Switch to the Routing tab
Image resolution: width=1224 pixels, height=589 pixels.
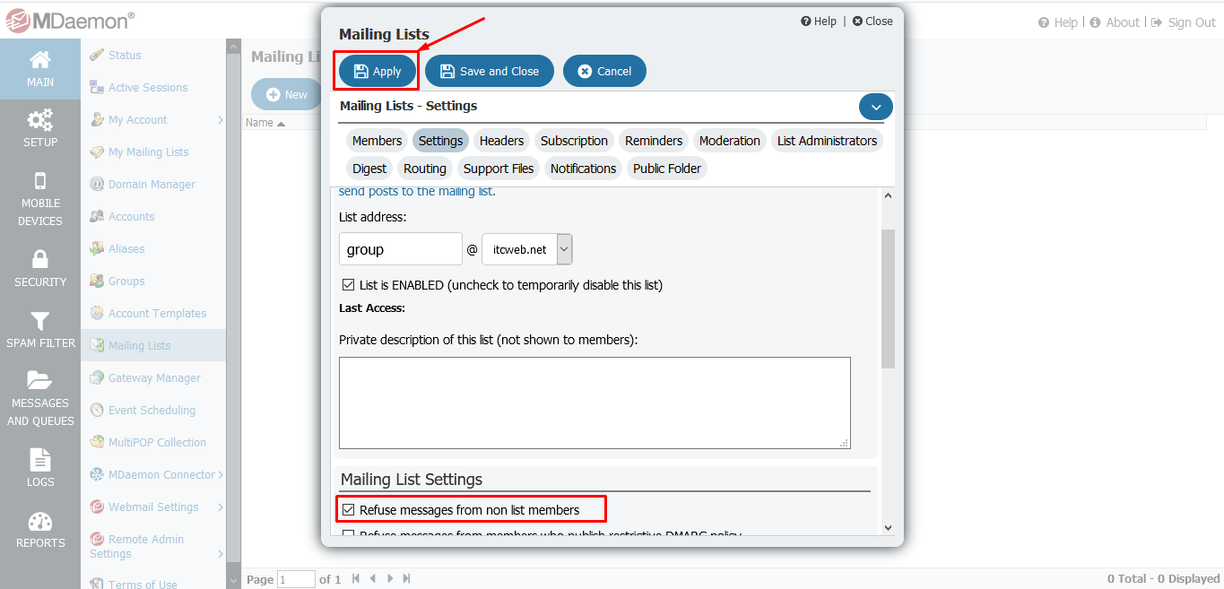[x=425, y=169]
